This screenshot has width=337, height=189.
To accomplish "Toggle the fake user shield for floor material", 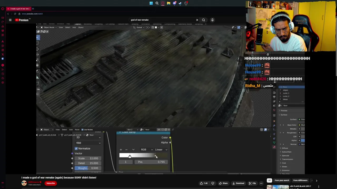I will 162,130.
